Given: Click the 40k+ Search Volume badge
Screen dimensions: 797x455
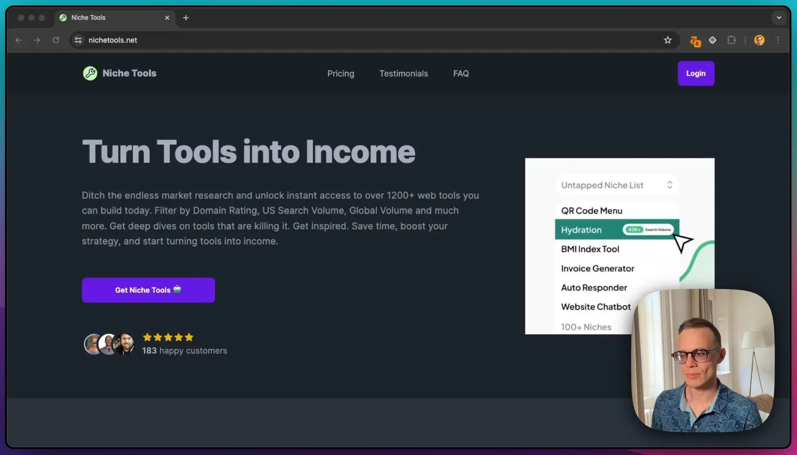Looking at the screenshot, I should [x=648, y=230].
